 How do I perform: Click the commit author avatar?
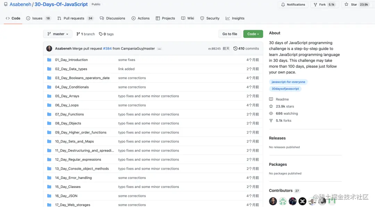(49, 49)
